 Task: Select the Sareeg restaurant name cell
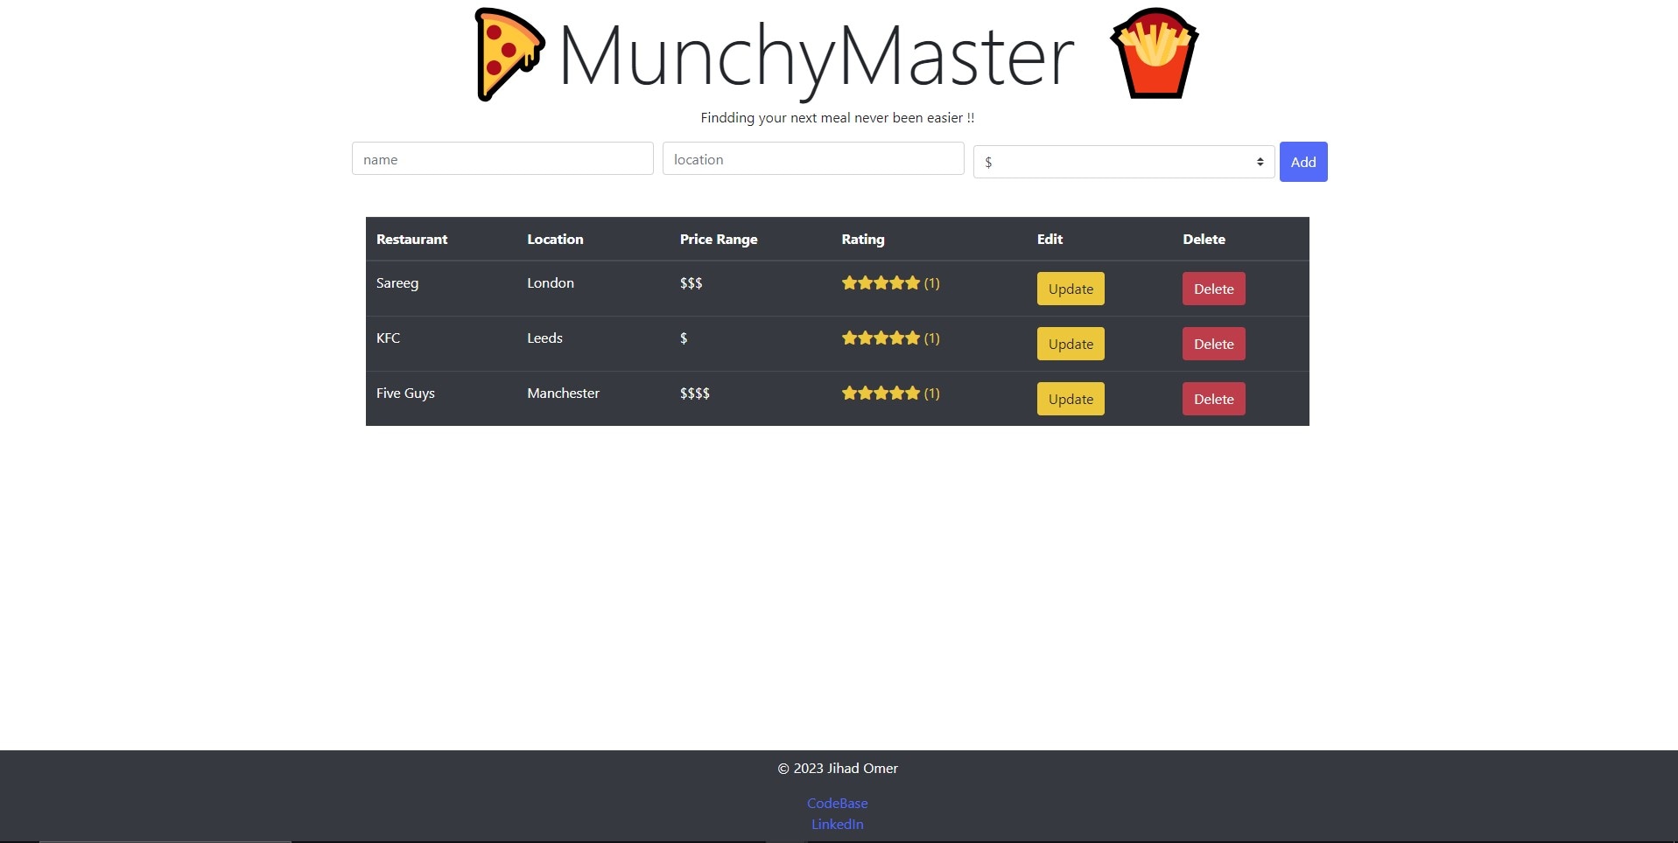pos(397,283)
